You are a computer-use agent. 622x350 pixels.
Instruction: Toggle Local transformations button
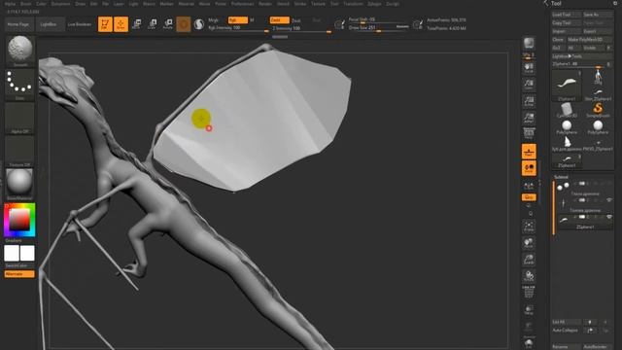coord(529,168)
